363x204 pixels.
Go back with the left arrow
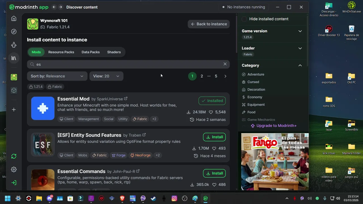coord(54,7)
